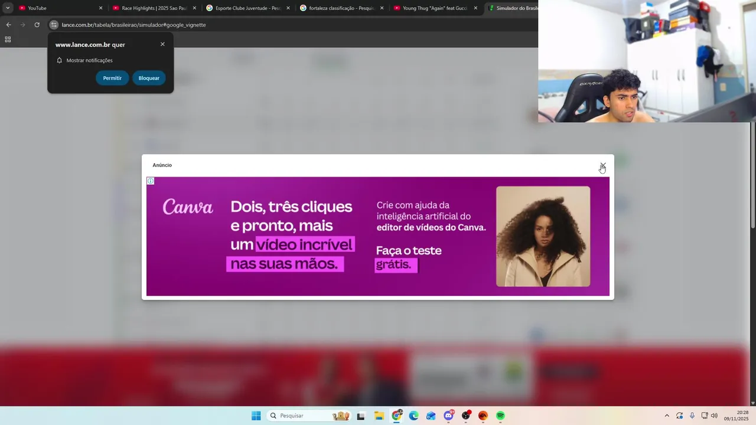This screenshot has height=425, width=756.
Task: Reload the page with the refresh icon
Action: (37, 25)
